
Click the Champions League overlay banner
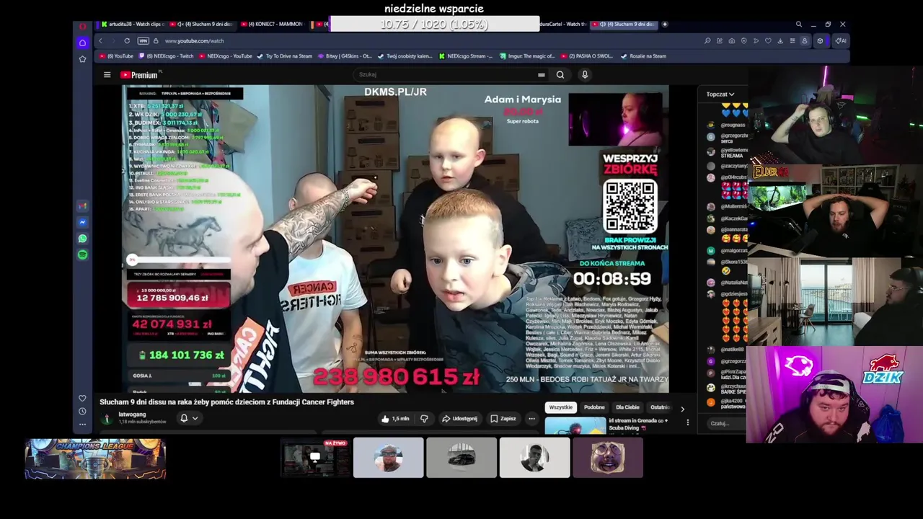(x=95, y=459)
